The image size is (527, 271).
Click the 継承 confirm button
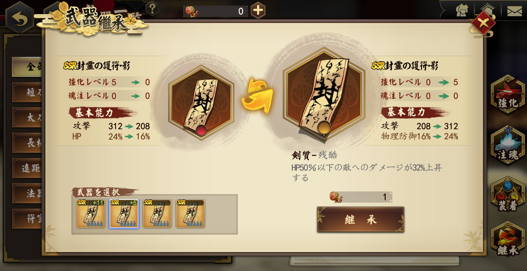click(360, 220)
